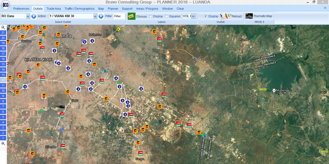Click the Reload outlet pins icon
329x164 pixels.
point(225,16)
